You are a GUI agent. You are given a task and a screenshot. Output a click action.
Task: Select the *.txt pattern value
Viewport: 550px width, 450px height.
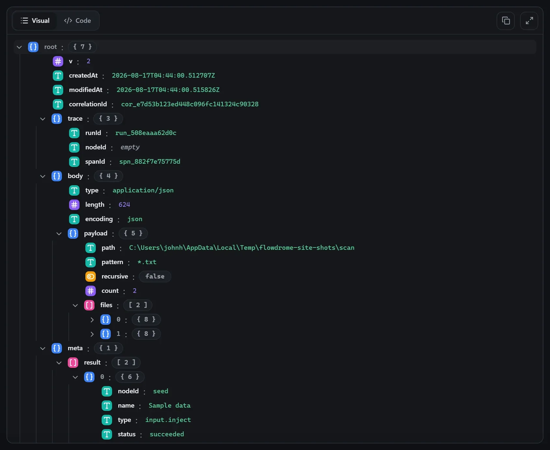(x=147, y=262)
